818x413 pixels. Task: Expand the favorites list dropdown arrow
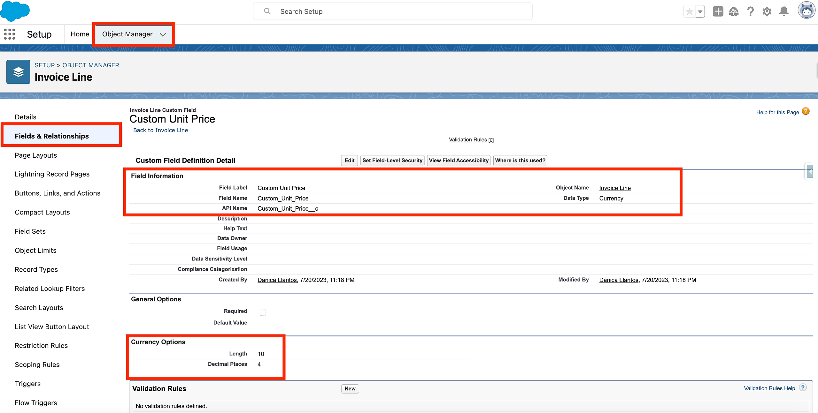tap(700, 12)
